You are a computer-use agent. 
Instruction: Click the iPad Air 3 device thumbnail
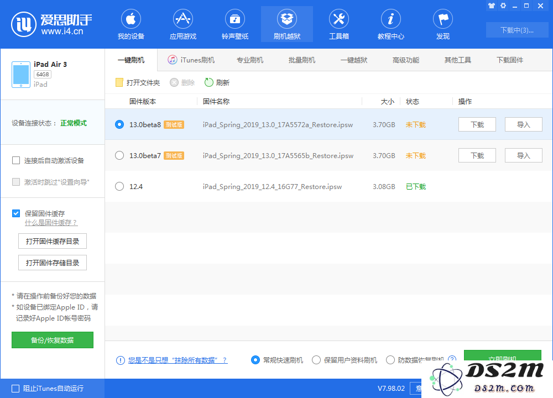click(21, 75)
